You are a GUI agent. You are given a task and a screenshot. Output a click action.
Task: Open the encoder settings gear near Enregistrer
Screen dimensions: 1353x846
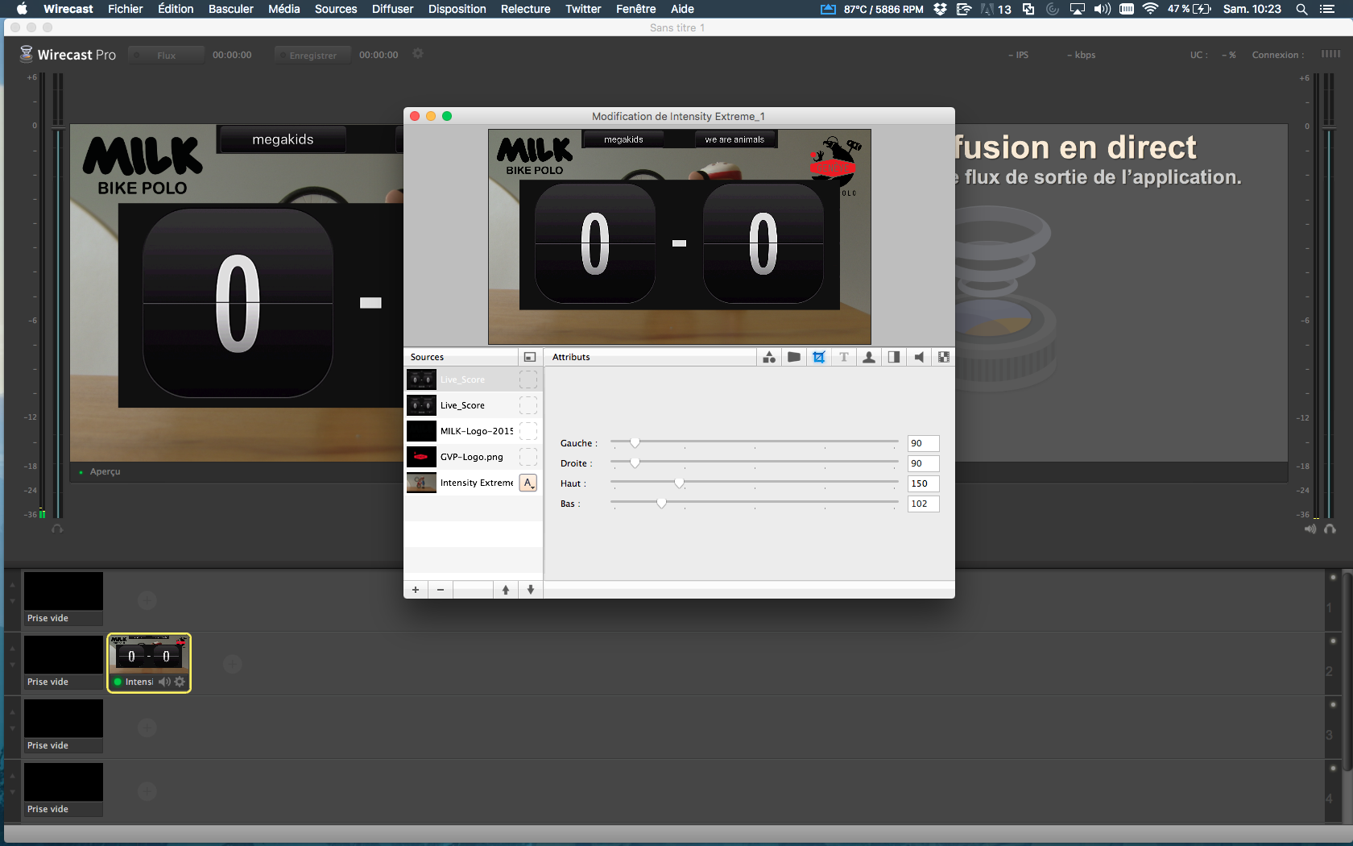pos(418,54)
